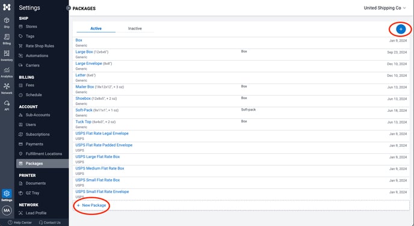Open the Tuck Top package
The width and height of the screenshot is (414, 226).
[83, 121]
